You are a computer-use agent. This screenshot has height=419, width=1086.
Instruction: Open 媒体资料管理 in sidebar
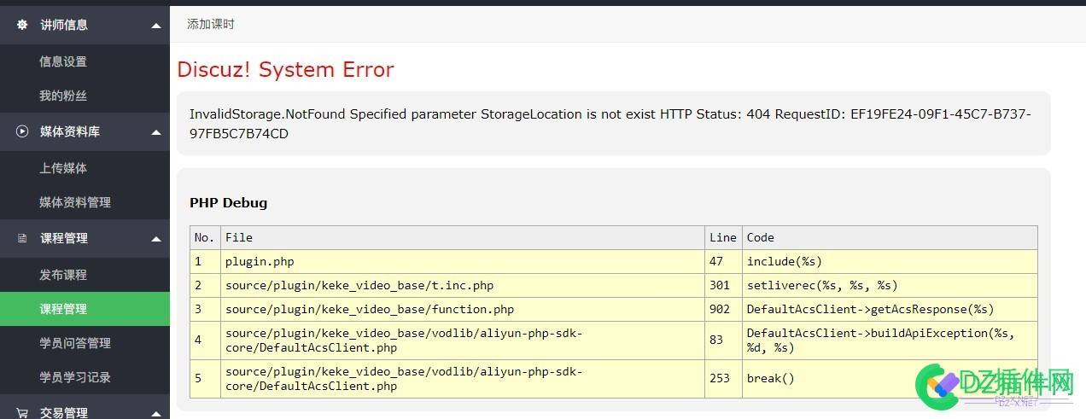(75, 202)
